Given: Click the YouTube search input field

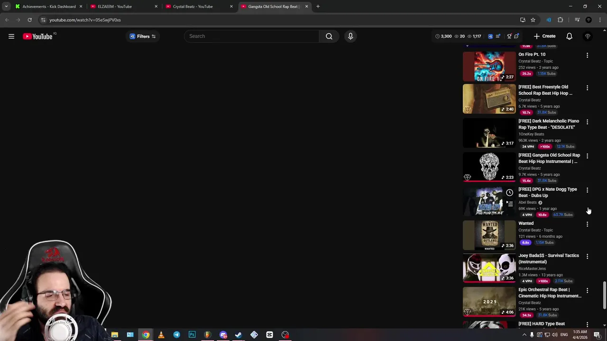Looking at the screenshot, I should (x=251, y=36).
